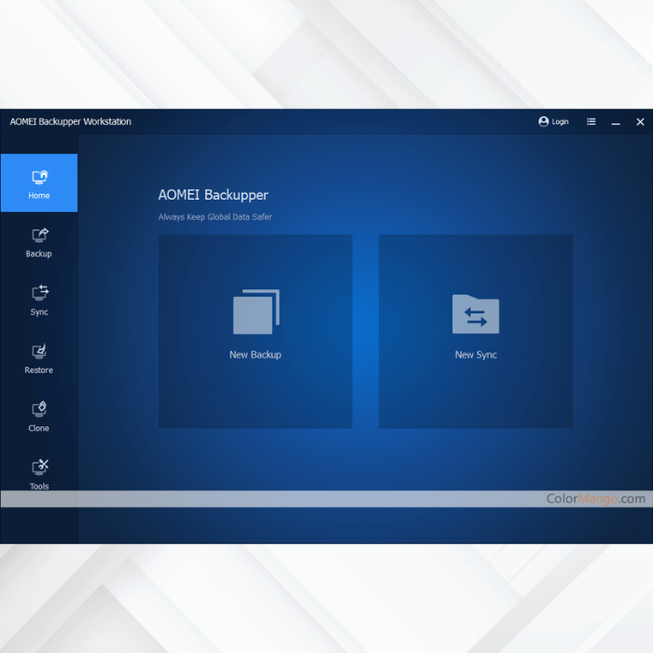Open the Backup section in sidebar
Viewport: 653px width, 653px height.
(x=39, y=243)
